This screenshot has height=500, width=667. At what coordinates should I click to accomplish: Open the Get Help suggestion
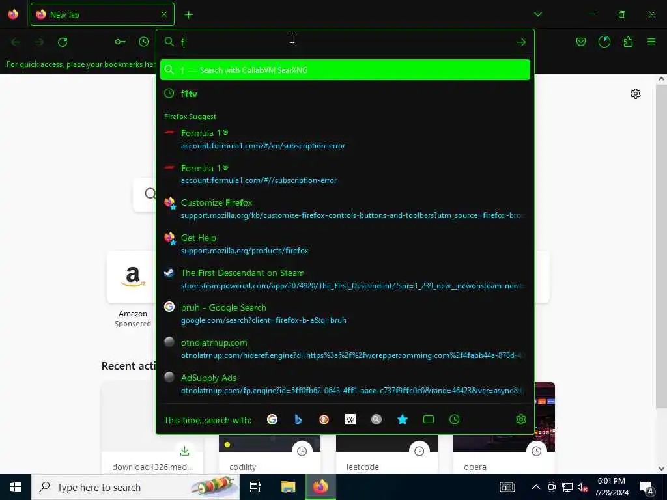pyautogui.click(x=345, y=244)
